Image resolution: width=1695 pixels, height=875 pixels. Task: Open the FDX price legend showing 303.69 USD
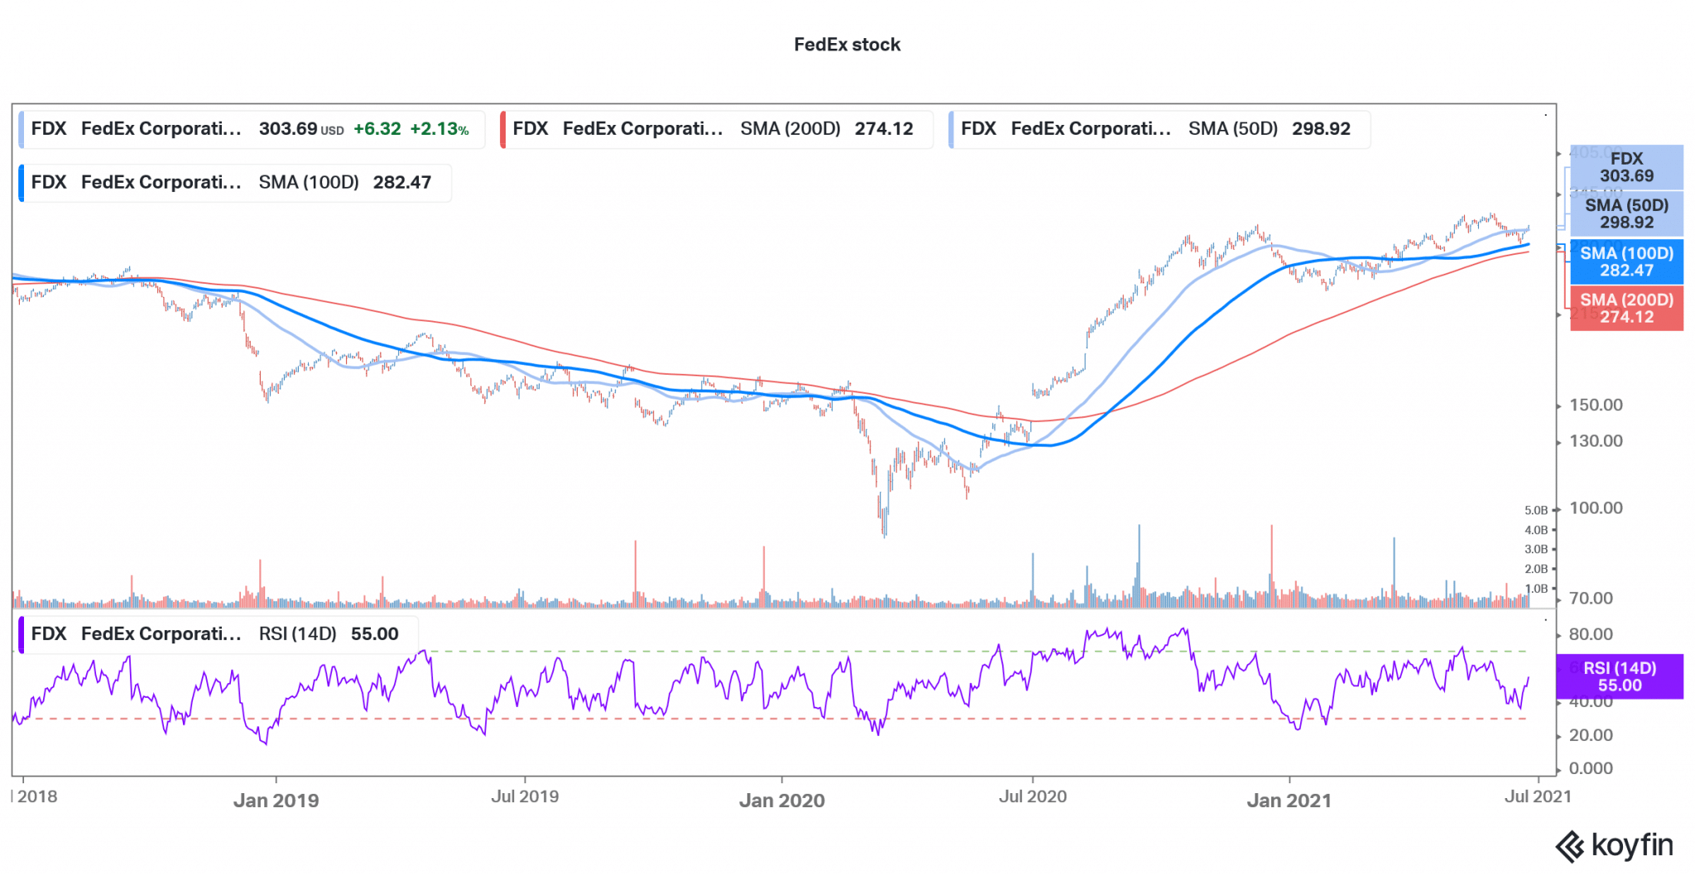[252, 129]
